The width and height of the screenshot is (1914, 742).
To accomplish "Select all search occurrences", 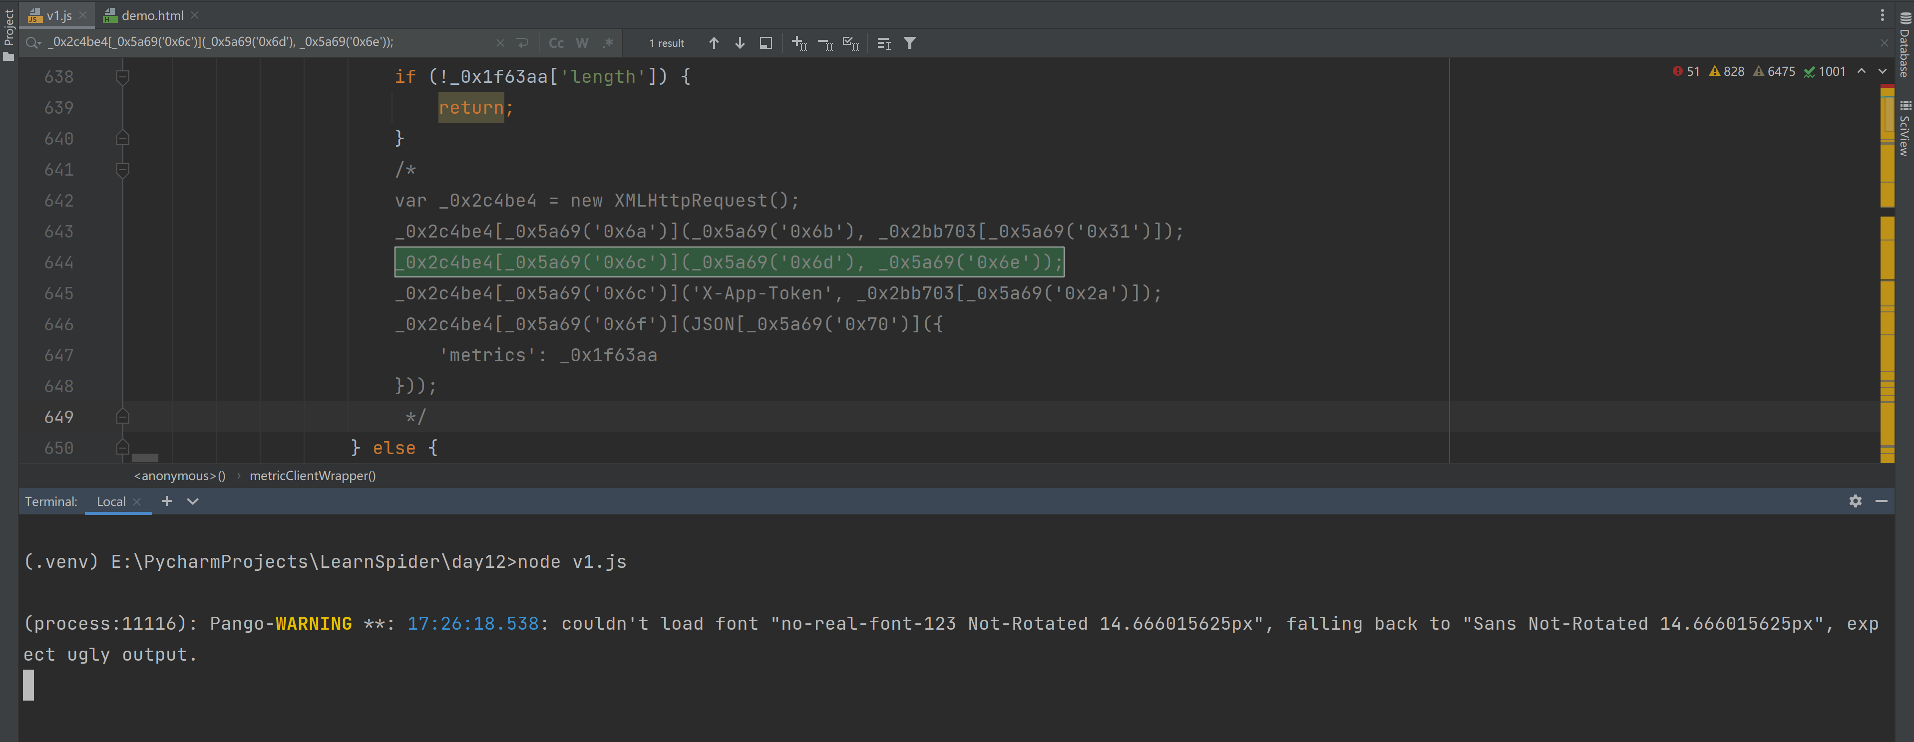I will [x=851, y=44].
